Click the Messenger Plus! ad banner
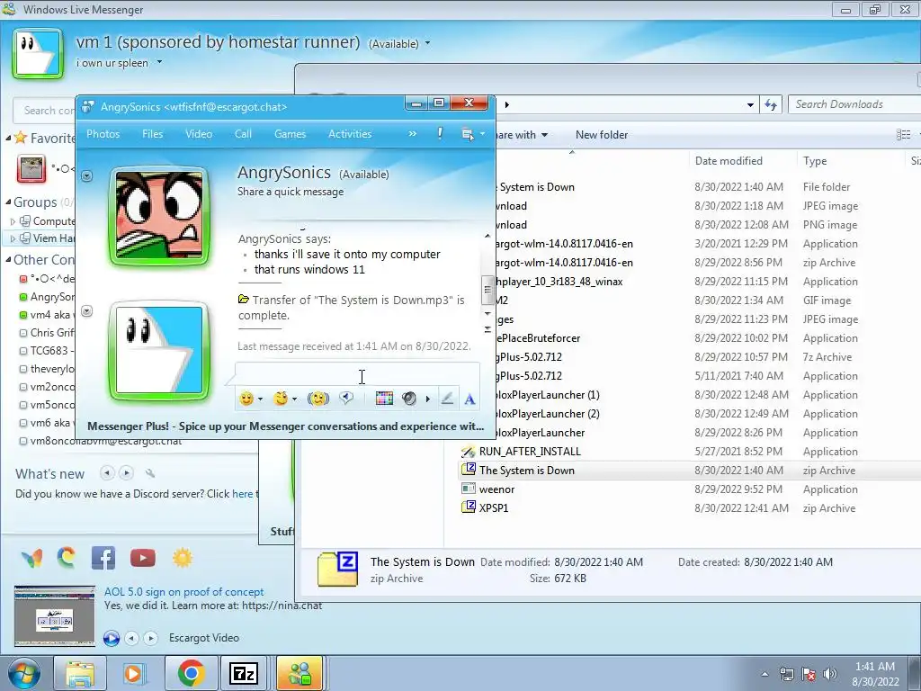 [x=285, y=426]
